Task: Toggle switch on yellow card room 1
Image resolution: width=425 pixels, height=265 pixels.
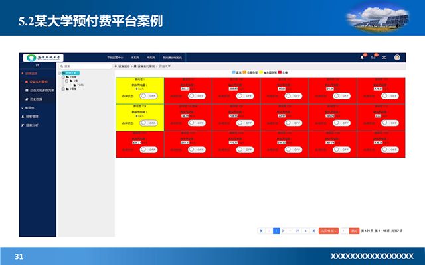Action: pyautogui.click(x=149, y=96)
